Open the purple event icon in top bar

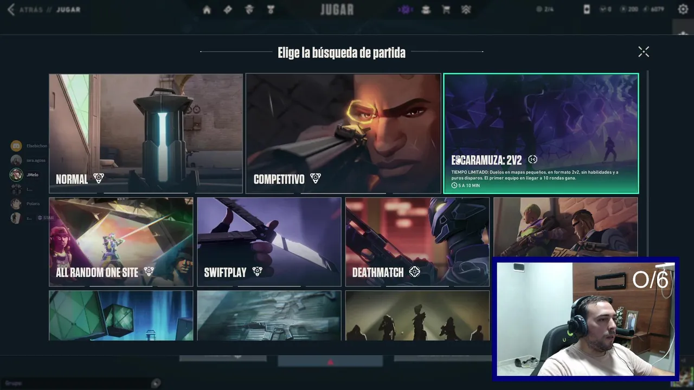point(404,10)
